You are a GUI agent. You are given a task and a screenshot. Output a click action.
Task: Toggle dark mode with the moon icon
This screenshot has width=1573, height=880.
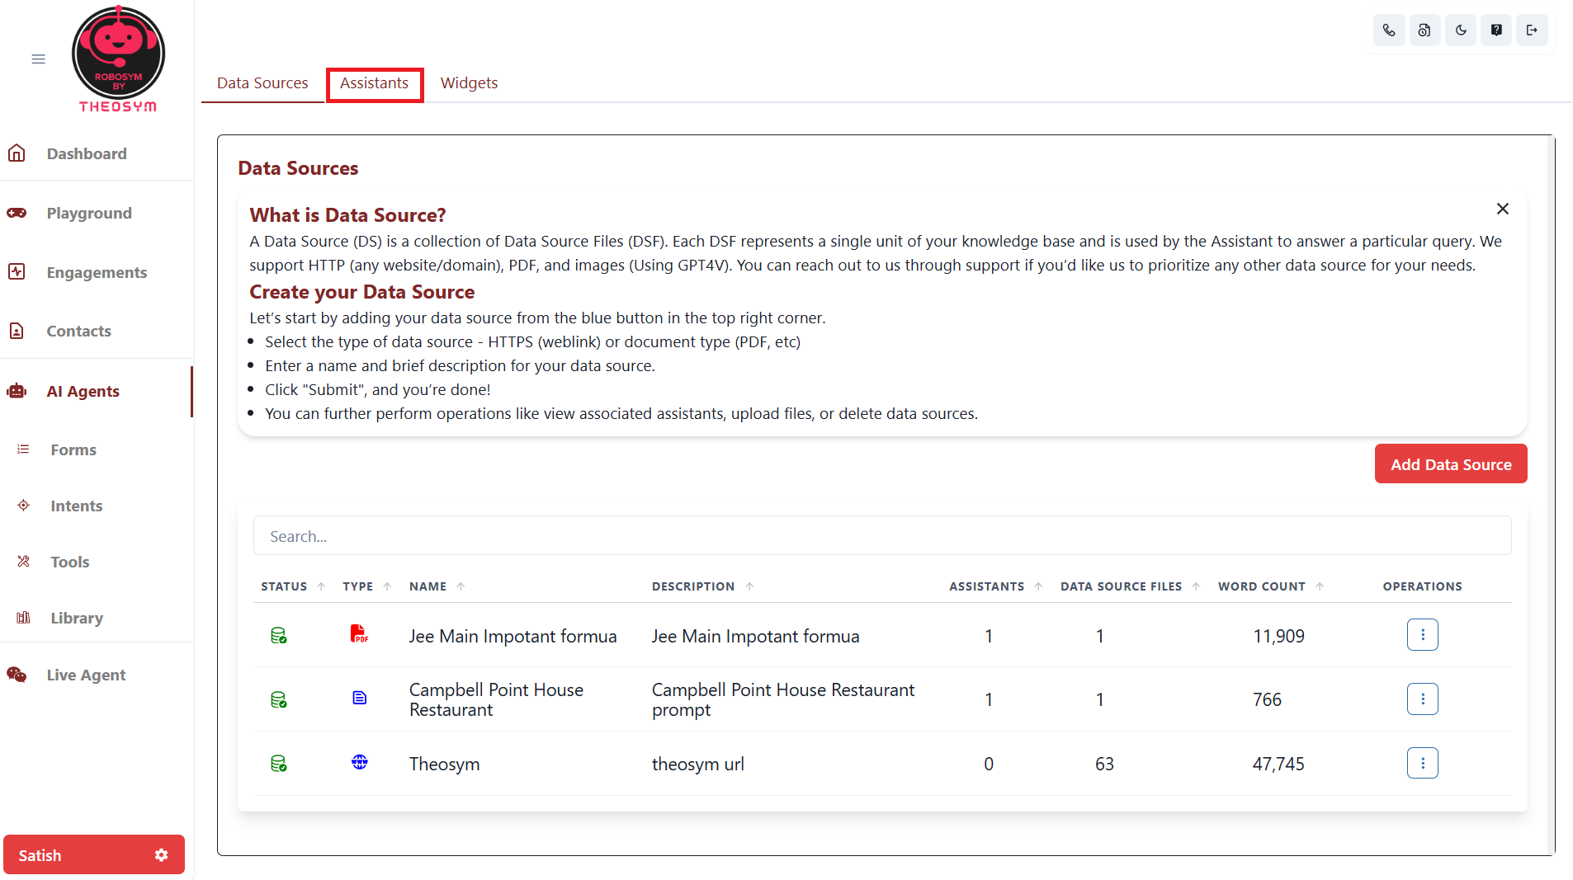tap(1461, 31)
